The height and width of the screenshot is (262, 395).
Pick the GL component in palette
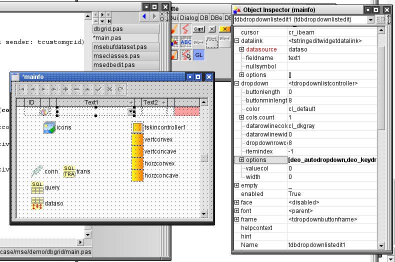198,54
